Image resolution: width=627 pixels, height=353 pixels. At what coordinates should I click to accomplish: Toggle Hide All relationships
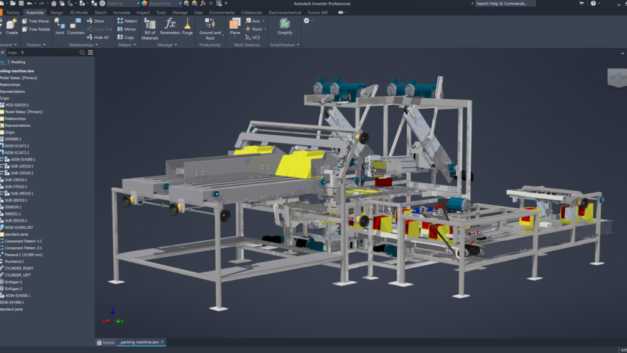[97, 37]
